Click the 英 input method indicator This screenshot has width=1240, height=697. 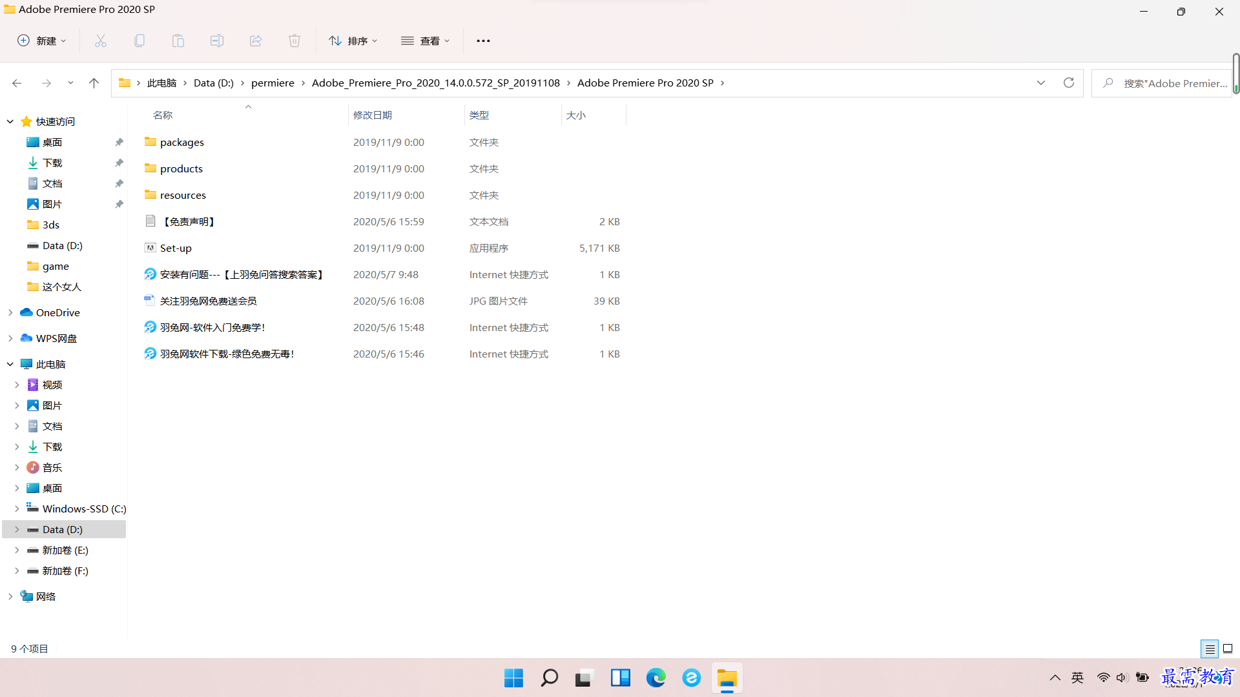point(1077,678)
